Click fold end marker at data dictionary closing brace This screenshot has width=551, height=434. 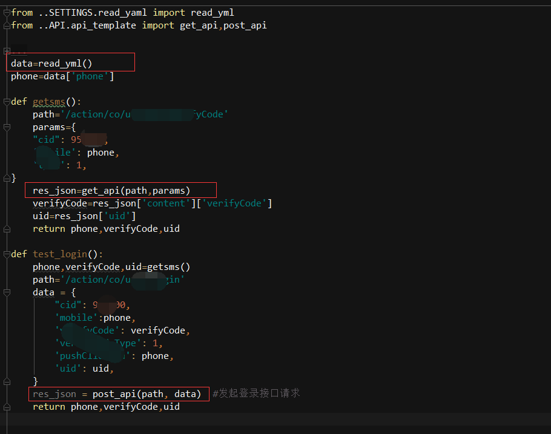[x=7, y=381]
